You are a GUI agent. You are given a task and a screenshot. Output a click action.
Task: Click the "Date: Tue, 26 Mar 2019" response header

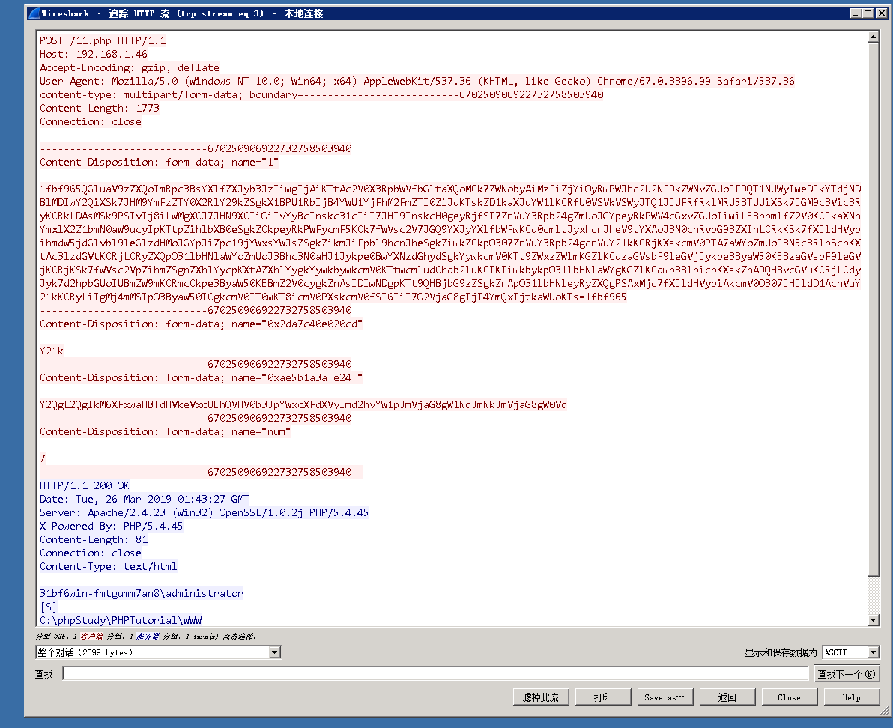[144, 499]
